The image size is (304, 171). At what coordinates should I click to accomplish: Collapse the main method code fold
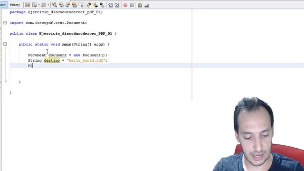(5, 44)
